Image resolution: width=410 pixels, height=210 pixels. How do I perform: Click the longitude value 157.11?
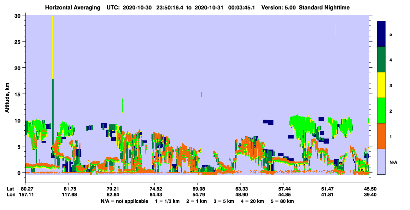pyautogui.click(x=27, y=195)
